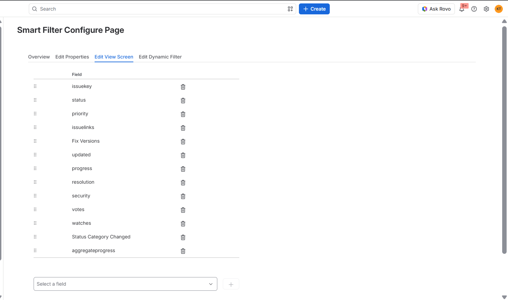Open the search bar apps grid icon

(290, 9)
